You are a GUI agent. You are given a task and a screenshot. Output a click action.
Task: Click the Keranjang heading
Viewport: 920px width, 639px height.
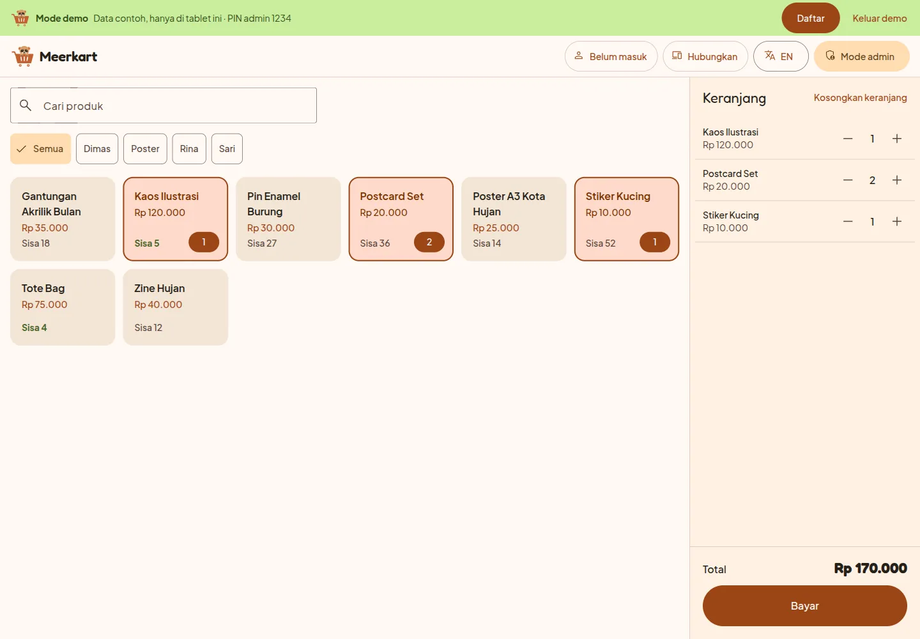pos(734,98)
